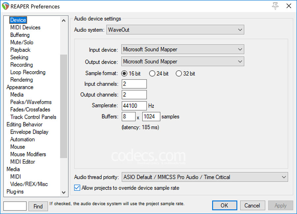This screenshot has height=214, width=297.
Task: Open Peaks/Waveforms preferences page
Action: pos(31,102)
